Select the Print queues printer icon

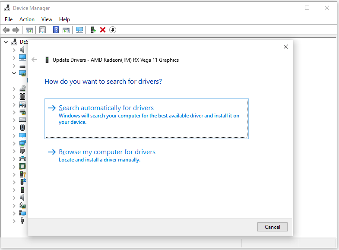coord(22,158)
